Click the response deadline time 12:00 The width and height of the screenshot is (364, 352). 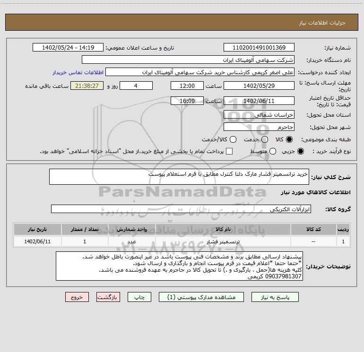(x=187, y=86)
